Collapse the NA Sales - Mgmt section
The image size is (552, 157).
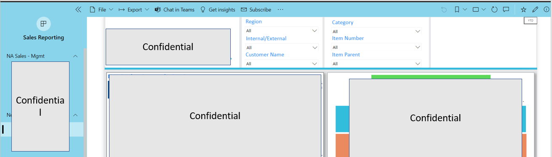coord(75,56)
